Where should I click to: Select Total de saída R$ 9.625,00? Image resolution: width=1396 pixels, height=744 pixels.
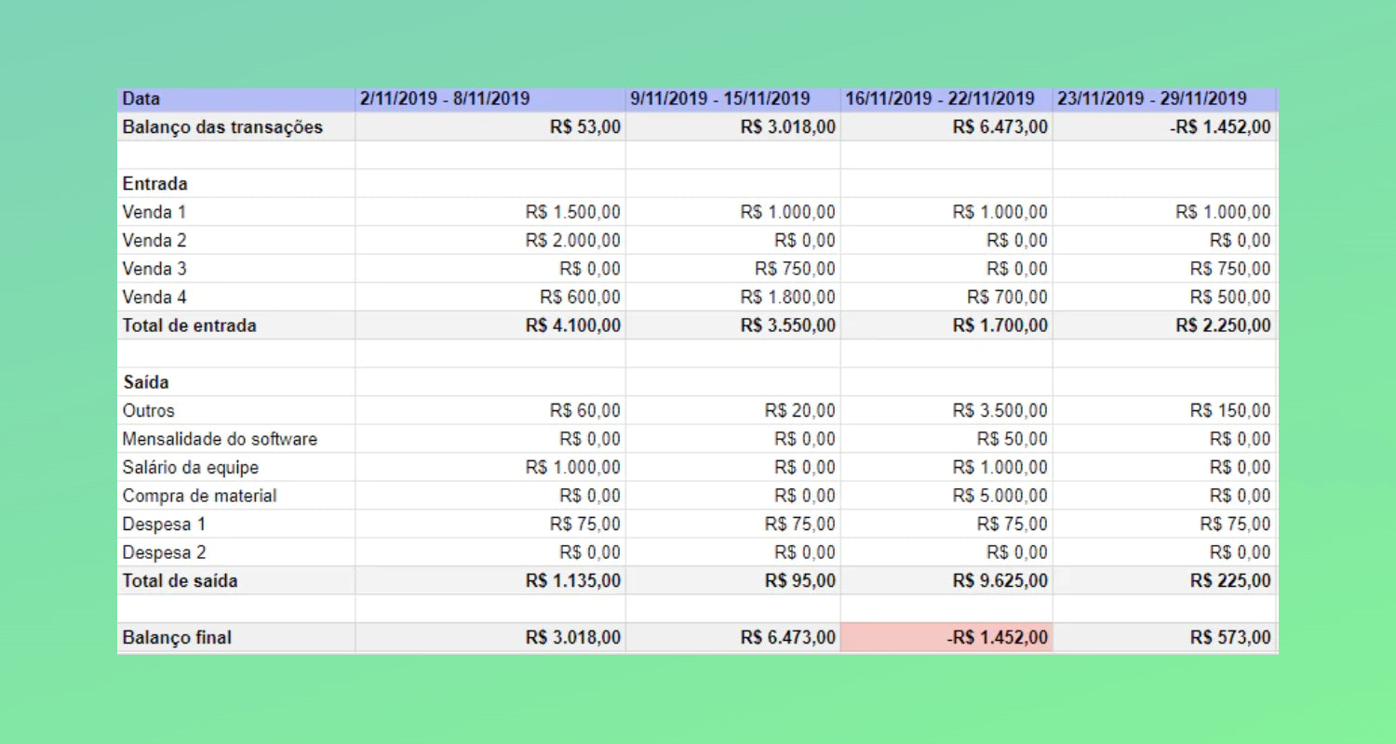[946, 581]
